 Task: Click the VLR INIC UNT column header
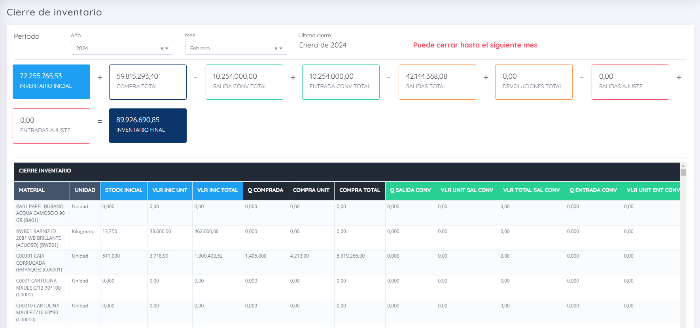(170, 191)
